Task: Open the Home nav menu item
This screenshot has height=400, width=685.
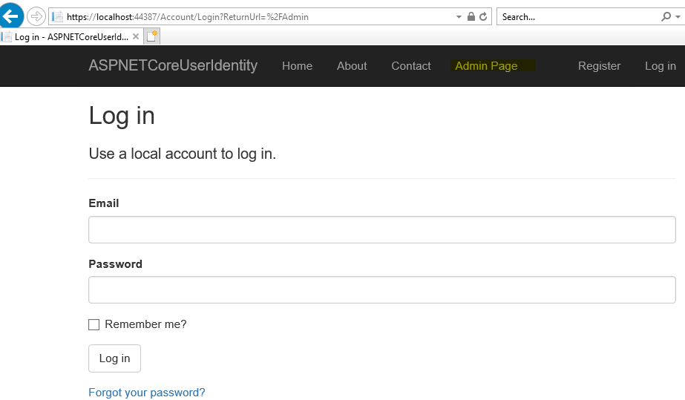Action: (297, 66)
